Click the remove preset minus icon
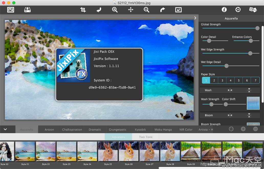Image resolution: width=264 pixels, height=169 pixels. tap(255, 129)
